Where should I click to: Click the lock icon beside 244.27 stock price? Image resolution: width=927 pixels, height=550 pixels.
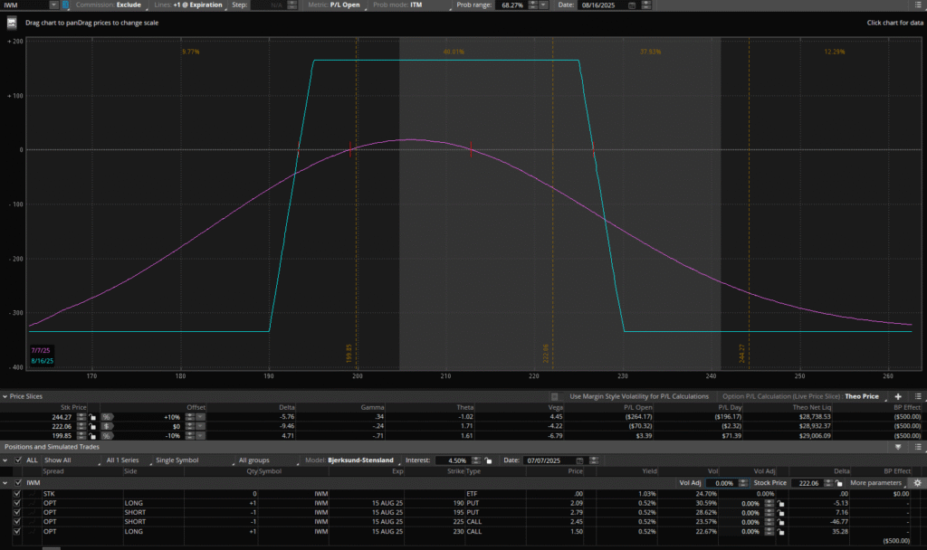click(x=93, y=416)
